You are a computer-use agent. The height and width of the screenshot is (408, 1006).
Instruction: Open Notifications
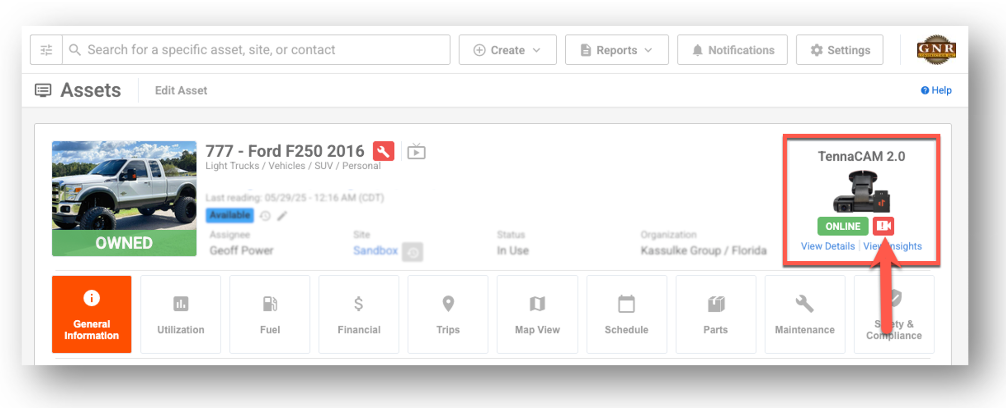click(732, 50)
